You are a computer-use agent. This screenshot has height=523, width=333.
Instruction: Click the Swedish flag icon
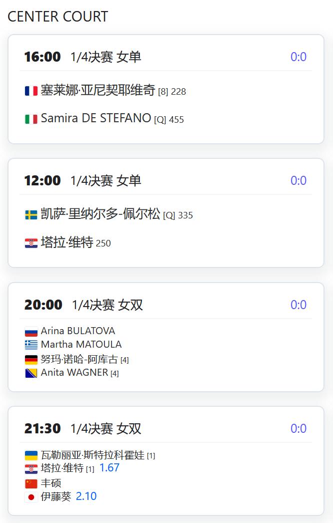point(31,215)
